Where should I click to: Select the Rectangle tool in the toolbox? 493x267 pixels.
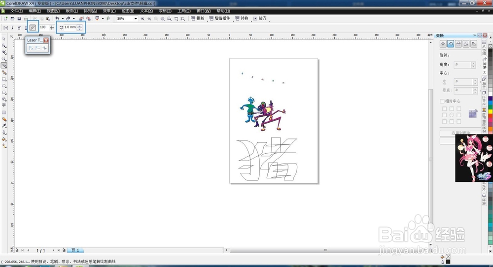coord(4,79)
